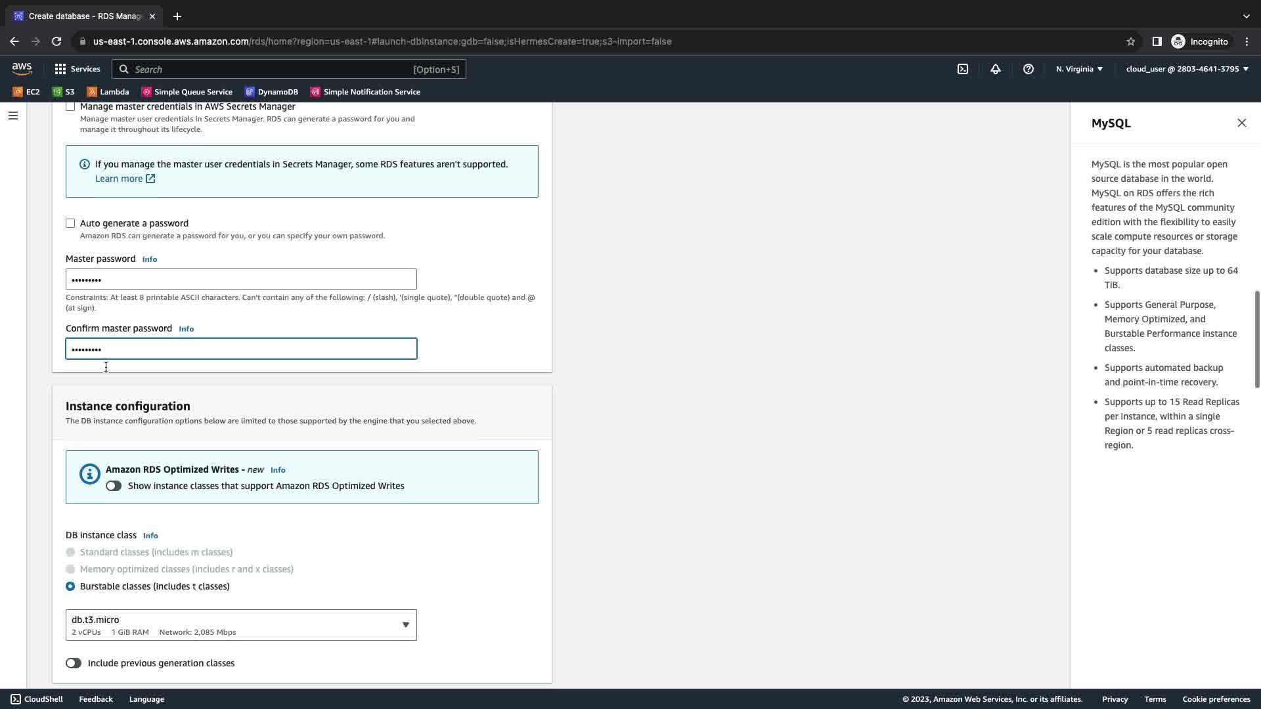
Task: Open the AWS help question mark icon
Action: click(x=1029, y=69)
